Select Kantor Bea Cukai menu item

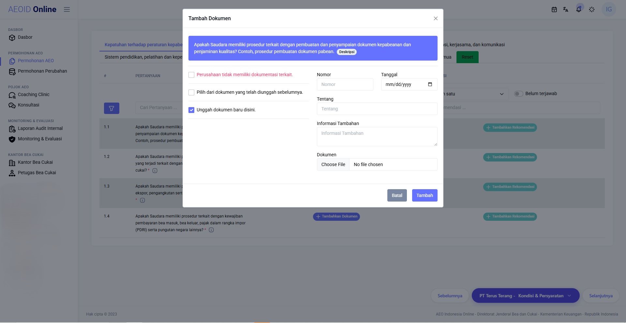(x=35, y=162)
